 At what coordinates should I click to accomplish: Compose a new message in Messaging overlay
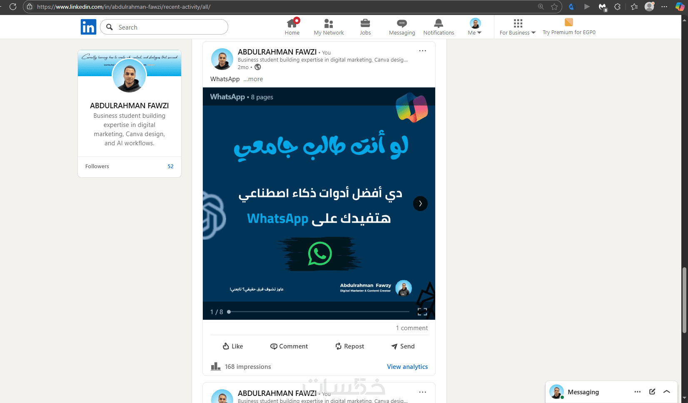[652, 392]
